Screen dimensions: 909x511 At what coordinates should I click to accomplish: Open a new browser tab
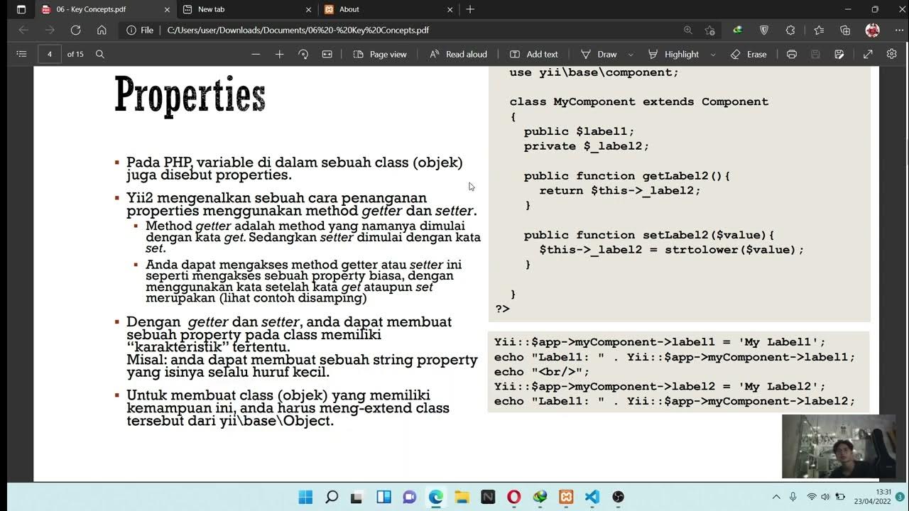pos(470,9)
